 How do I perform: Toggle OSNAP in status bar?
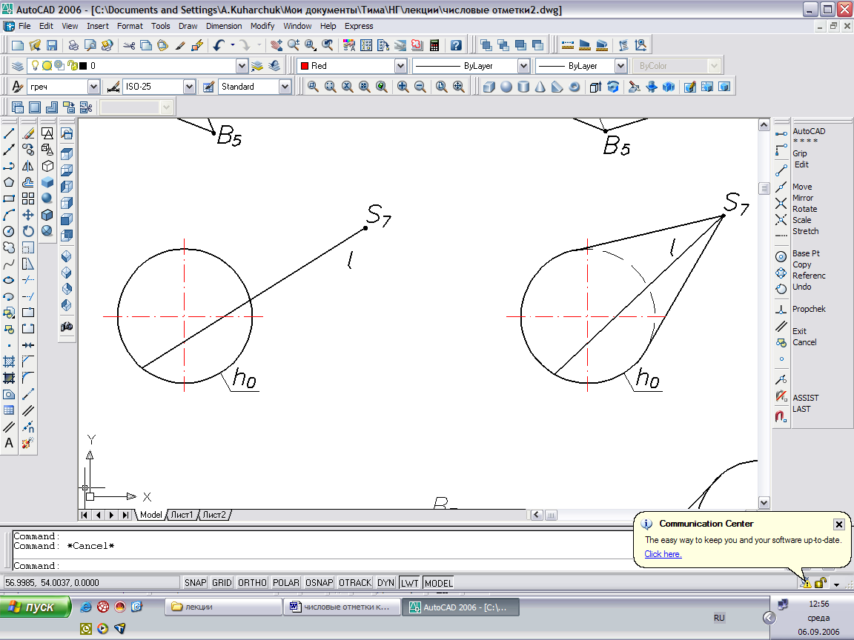click(x=320, y=583)
